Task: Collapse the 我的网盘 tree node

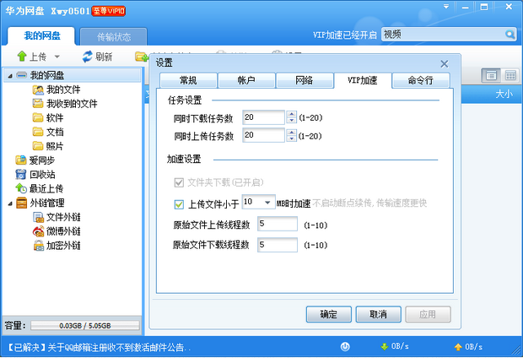Action: click(x=10, y=76)
